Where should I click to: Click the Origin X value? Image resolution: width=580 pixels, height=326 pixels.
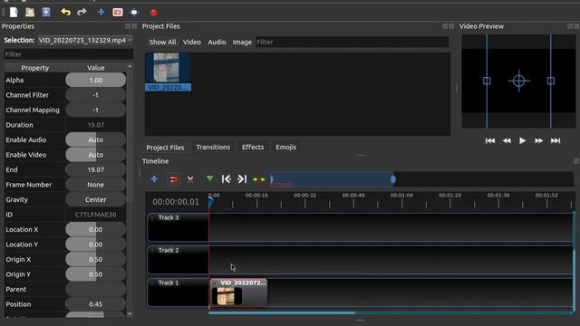96,260
